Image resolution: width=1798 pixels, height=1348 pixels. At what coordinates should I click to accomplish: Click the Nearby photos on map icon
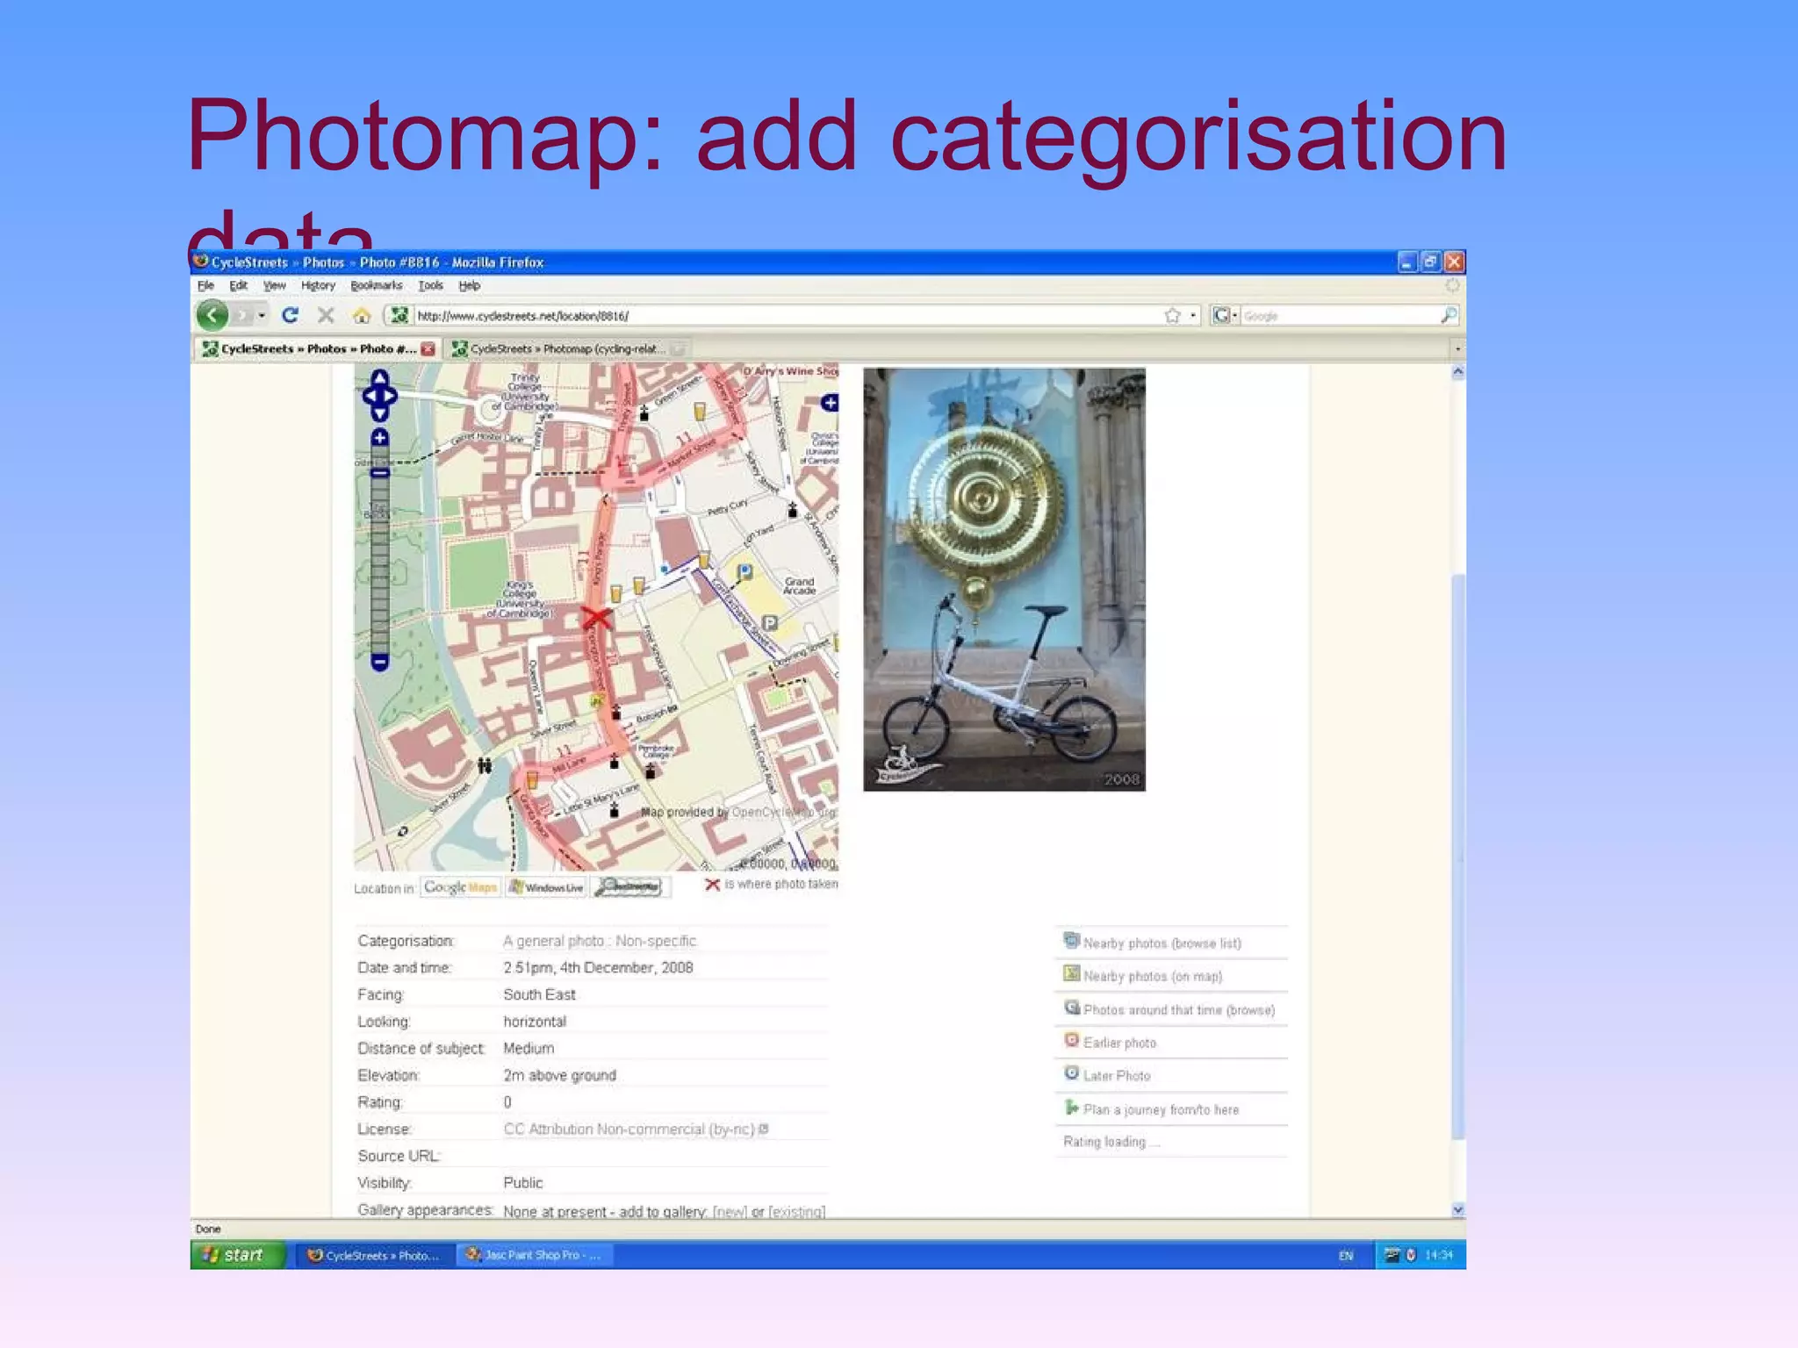coord(1071,973)
